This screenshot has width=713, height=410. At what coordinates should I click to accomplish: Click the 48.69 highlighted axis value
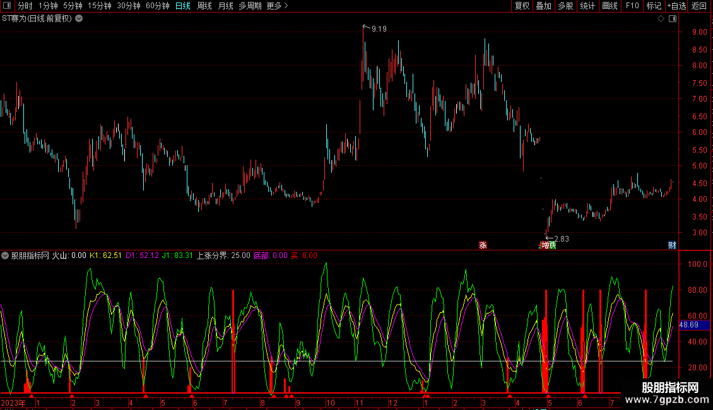tap(694, 325)
